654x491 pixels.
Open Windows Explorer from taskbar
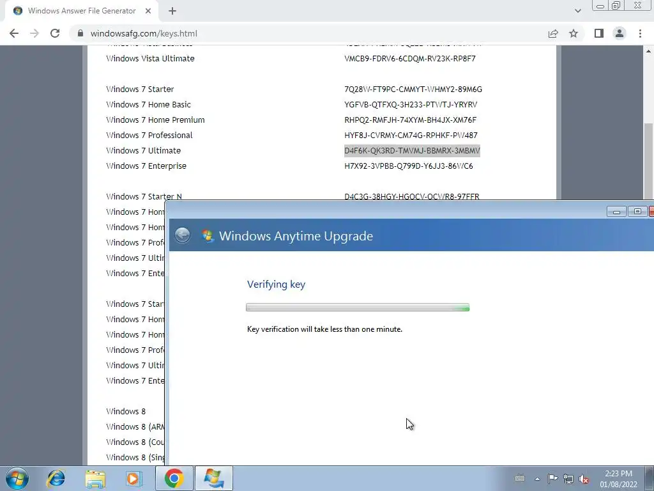coord(95,478)
